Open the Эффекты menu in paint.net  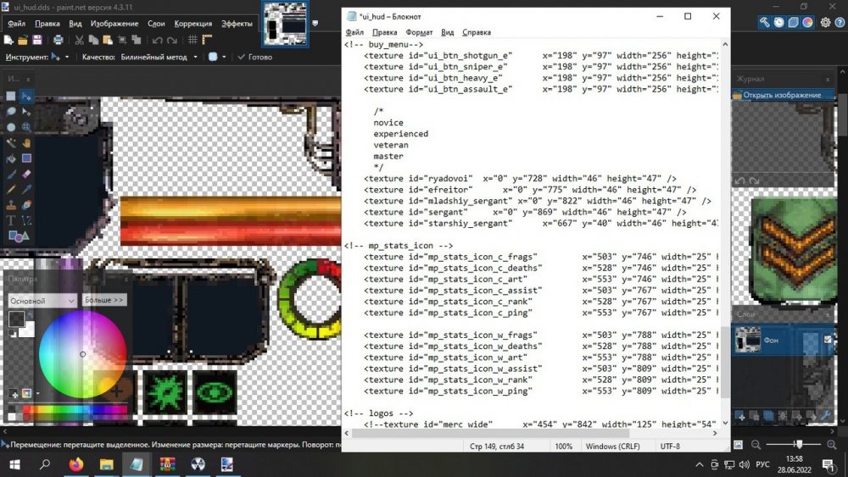click(237, 24)
